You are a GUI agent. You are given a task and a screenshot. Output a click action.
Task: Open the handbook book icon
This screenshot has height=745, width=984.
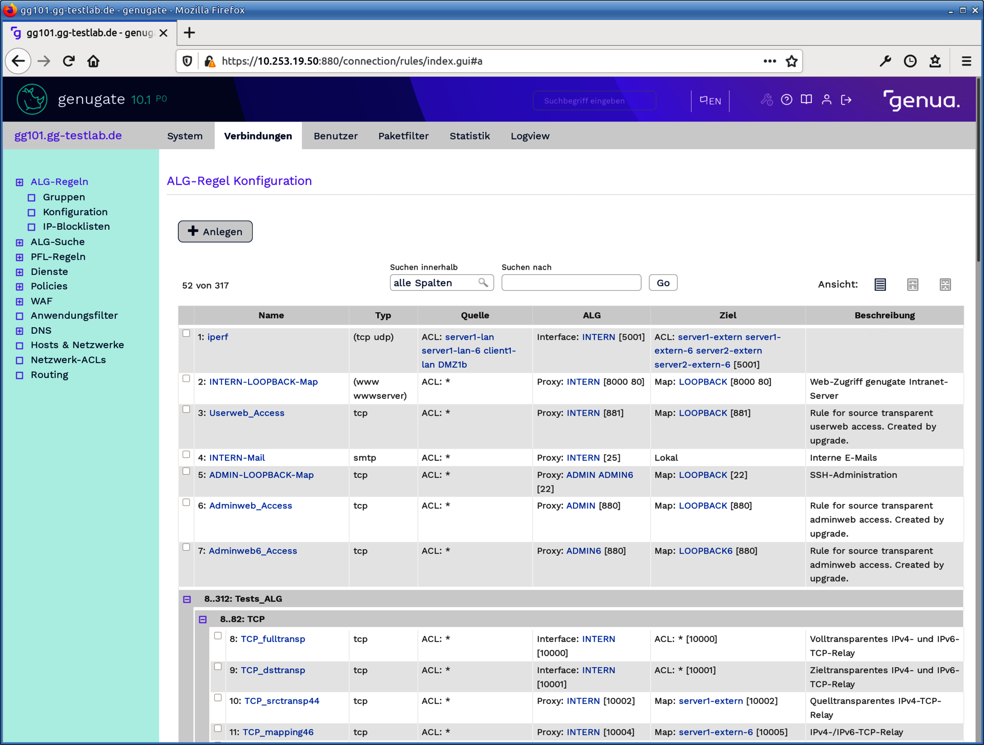tap(807, 99)
